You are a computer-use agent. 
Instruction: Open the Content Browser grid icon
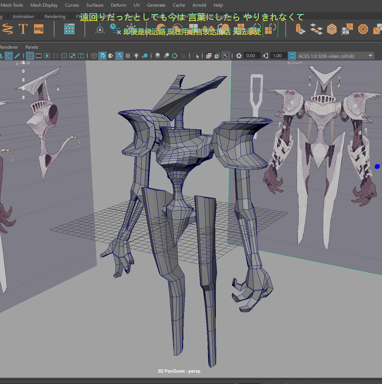(x=69, y=29)
